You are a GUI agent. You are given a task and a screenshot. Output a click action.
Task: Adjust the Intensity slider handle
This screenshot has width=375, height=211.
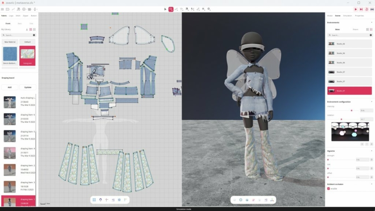pyautogui.click(x=351, y=110)
